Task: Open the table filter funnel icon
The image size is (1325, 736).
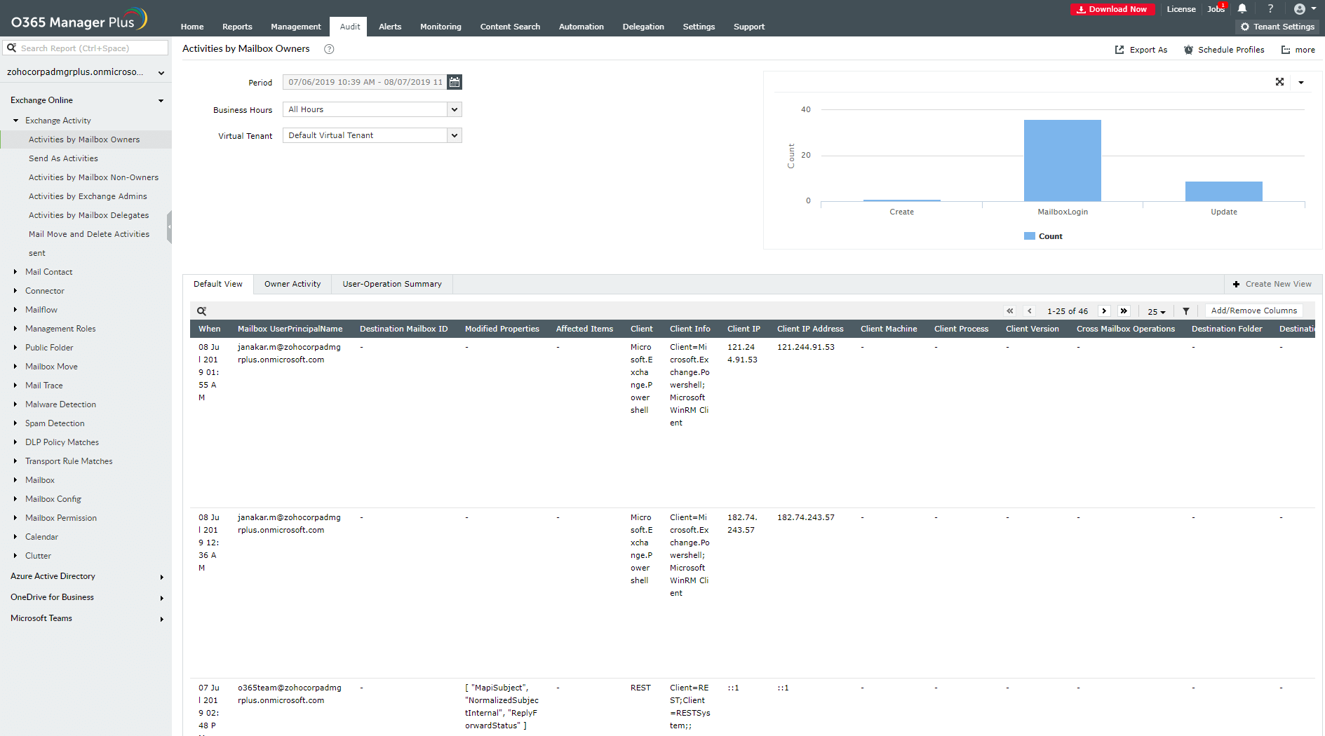Action: pos(1186,311)
